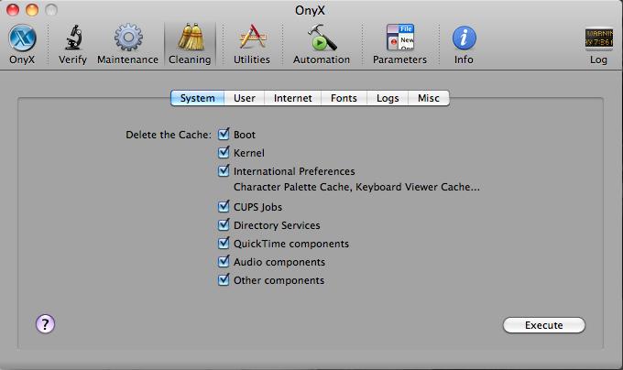Uncheck the Boot cache checkbox
This screenshot has width=623, height=370.
pos(224,135)
